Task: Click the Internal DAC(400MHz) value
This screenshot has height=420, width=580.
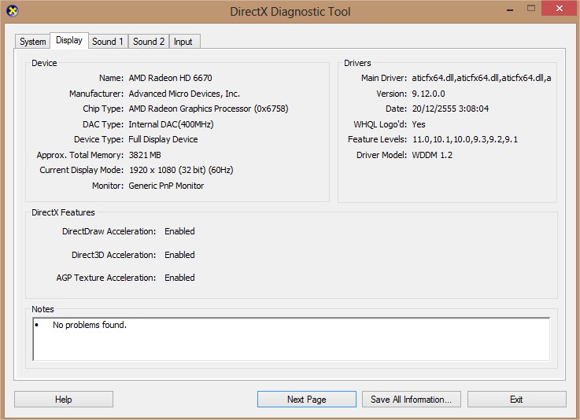Action: coord(171,124)
